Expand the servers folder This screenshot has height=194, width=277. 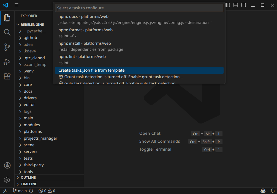pos(49,151)
